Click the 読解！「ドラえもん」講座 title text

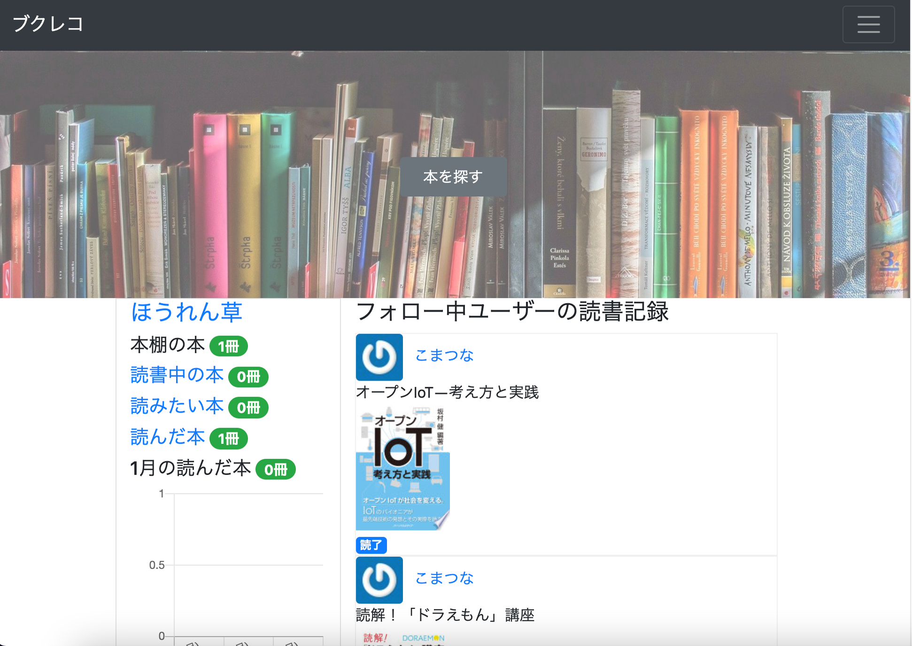pyautogui.click(x=445, y=615)
